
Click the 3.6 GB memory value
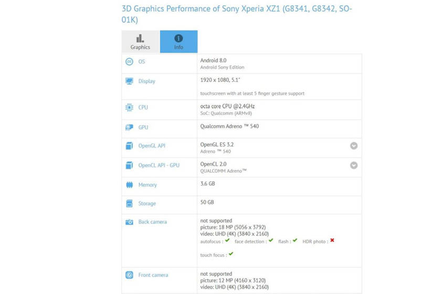[207, 184]
